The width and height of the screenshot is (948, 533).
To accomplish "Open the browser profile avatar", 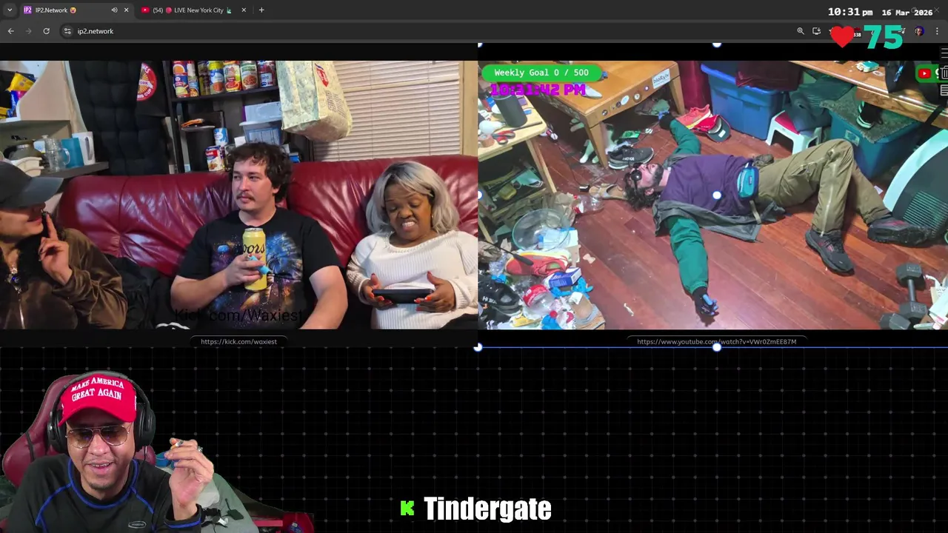I will 919,31.
